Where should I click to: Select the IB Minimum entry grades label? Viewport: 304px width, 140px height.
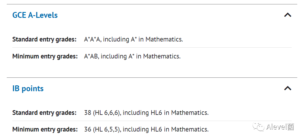coord(45,129)
